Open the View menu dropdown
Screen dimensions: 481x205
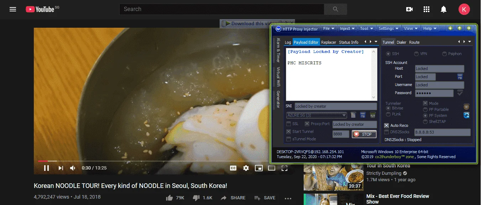coord(411,28)
